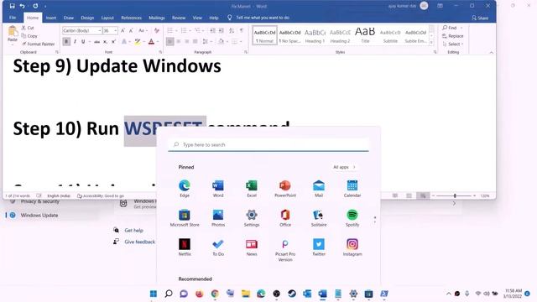This screenshot has width=537, height=302.
Task: Toggle bullet list in Paragraph group
Action: pos(169,30)
